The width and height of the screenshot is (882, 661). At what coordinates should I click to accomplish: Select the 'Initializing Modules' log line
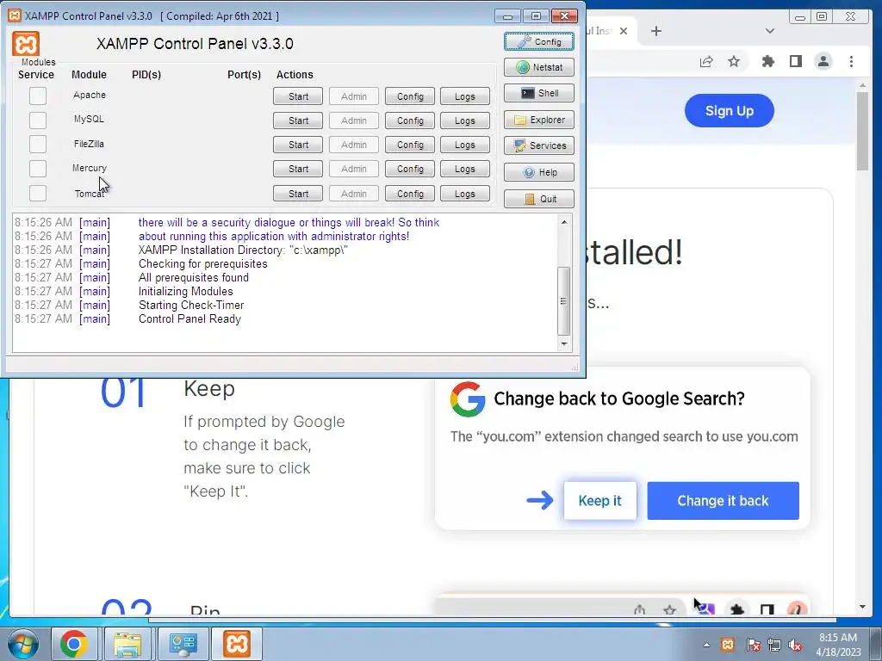[186, 291]
